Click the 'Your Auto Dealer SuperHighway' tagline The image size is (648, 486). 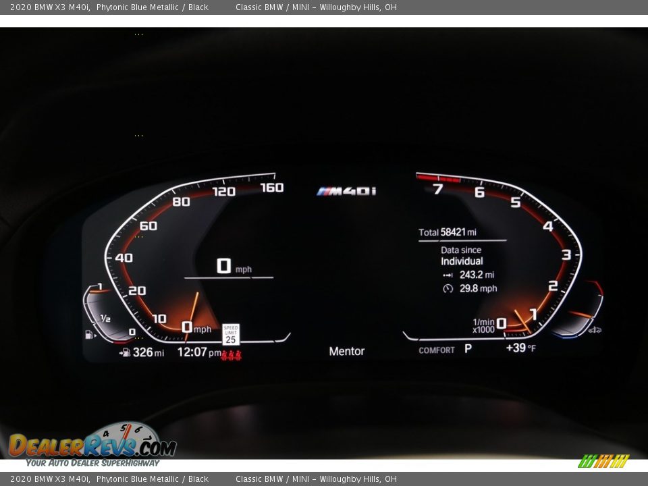point(92,463)
